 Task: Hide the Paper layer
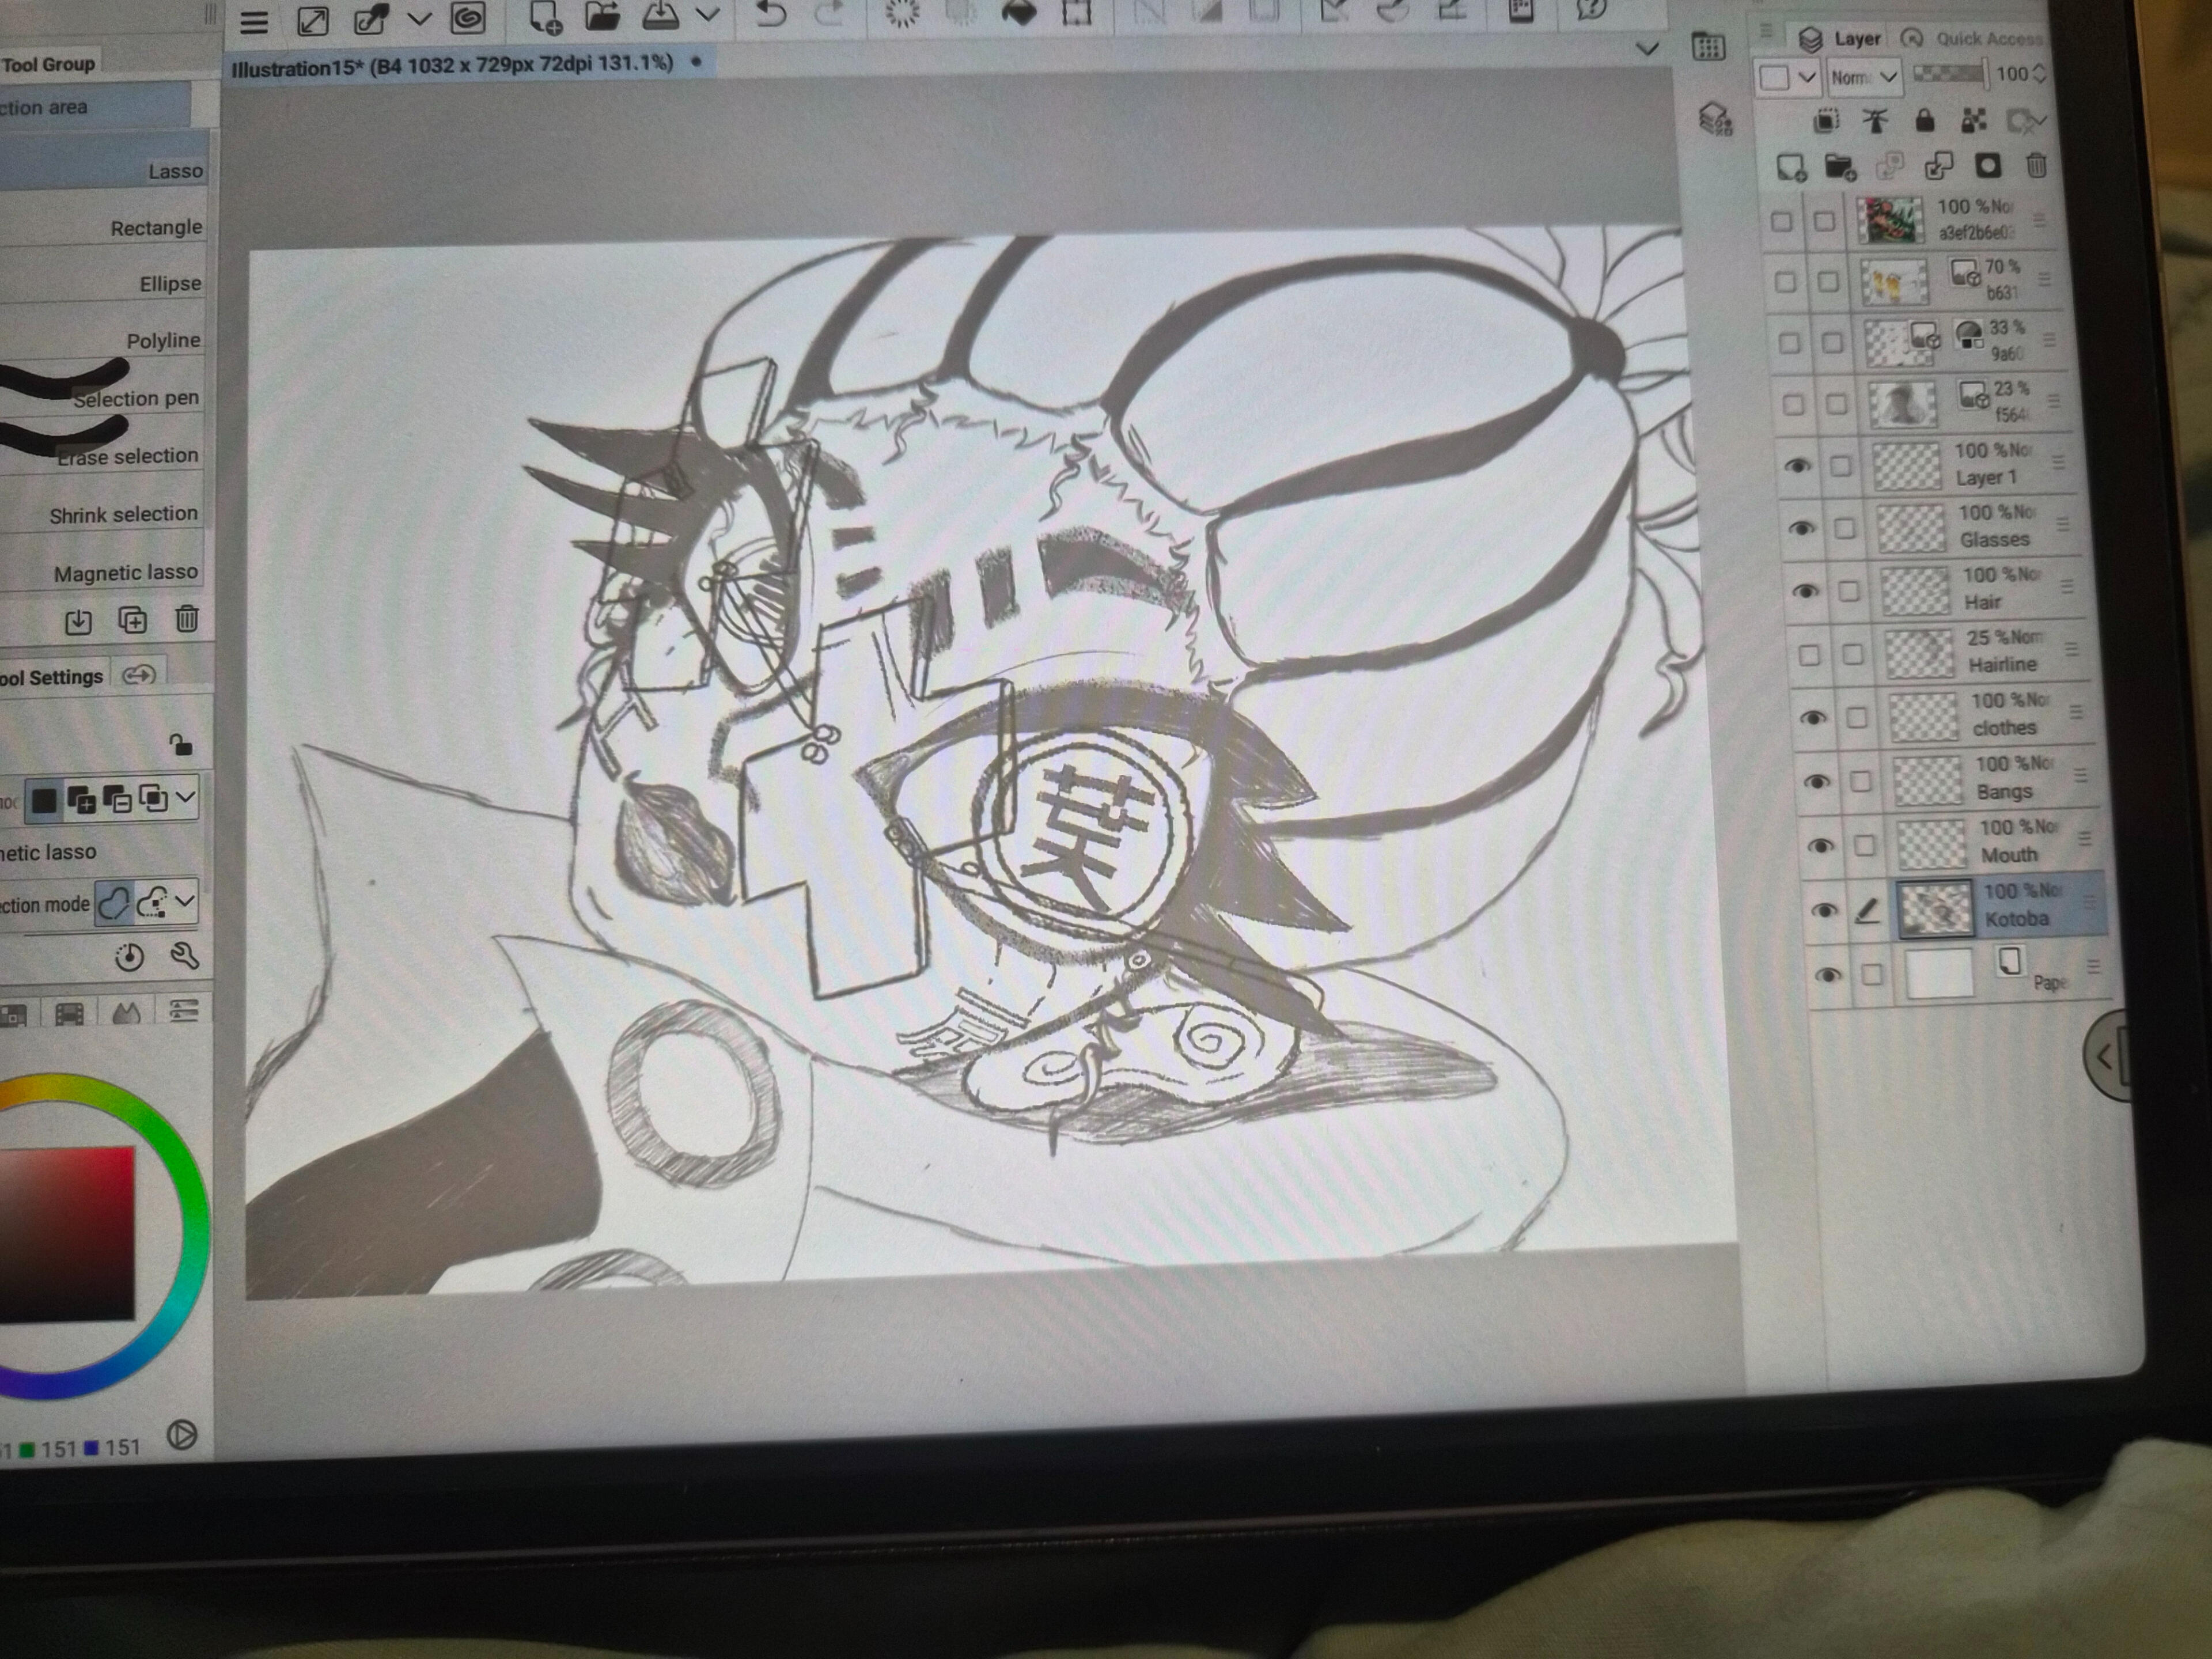click(x=1829, y=975)
